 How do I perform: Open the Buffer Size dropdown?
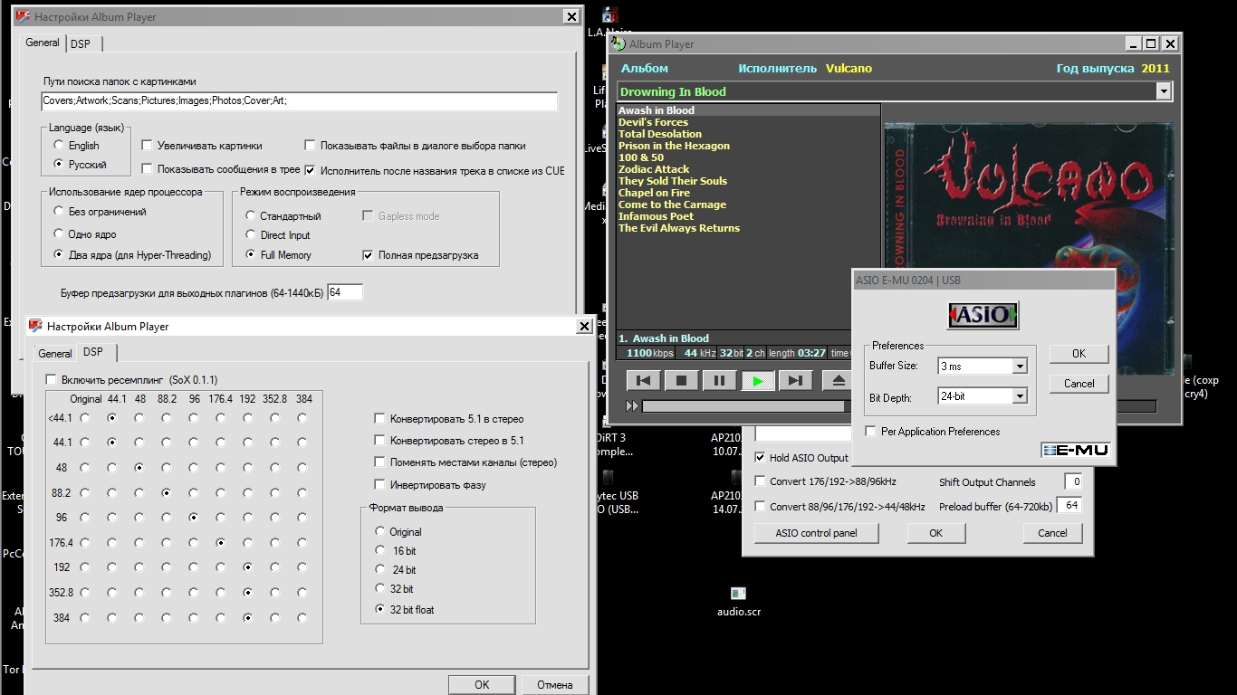1020,367
